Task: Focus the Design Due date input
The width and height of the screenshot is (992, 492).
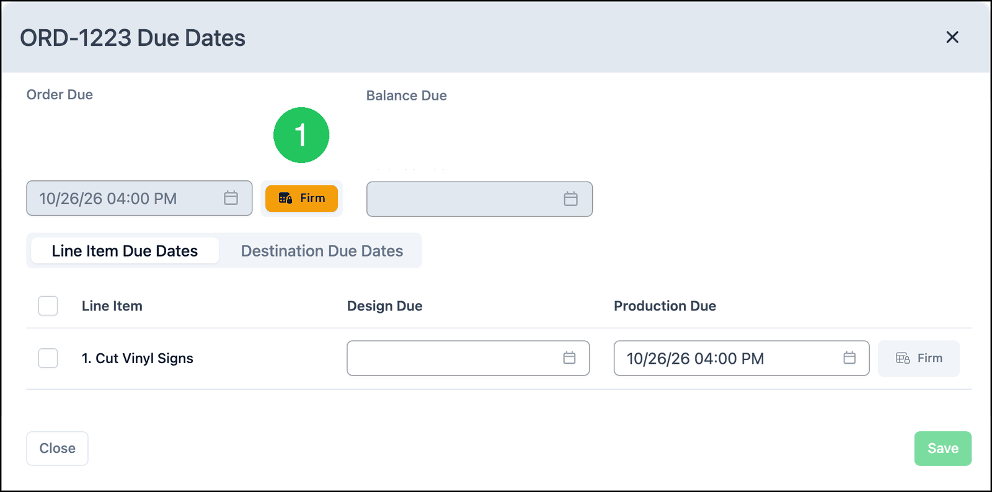Action: pos(468,358)
